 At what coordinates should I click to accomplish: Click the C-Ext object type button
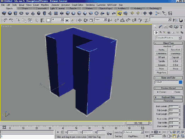click(175, 65)
